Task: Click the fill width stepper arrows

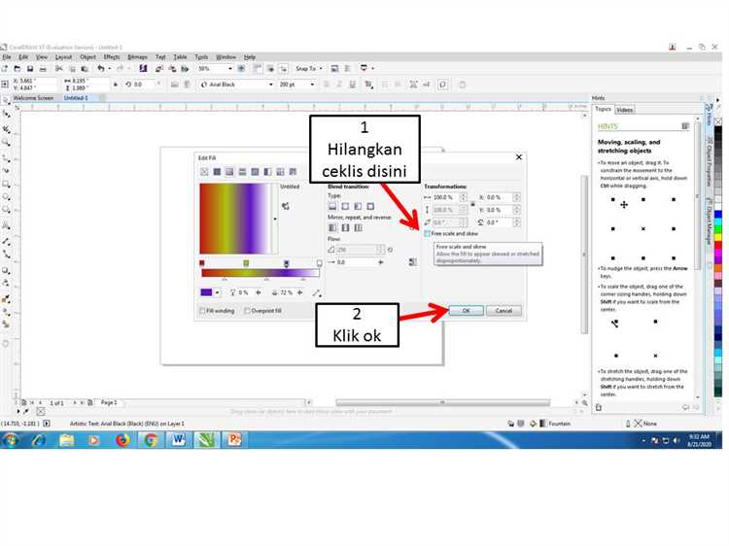Action: (x=463, y=197)
